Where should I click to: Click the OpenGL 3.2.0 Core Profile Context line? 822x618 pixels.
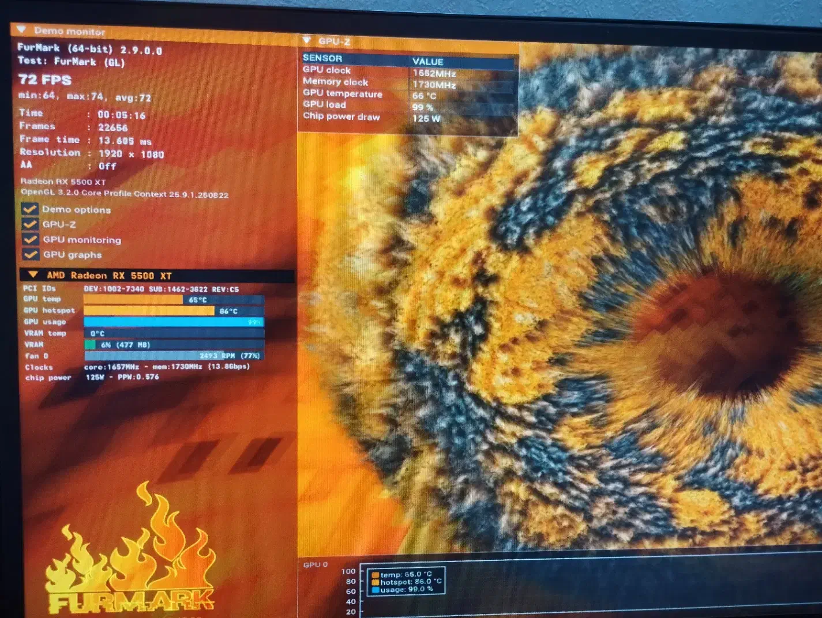pyautogui.click(x=125, y=194)
